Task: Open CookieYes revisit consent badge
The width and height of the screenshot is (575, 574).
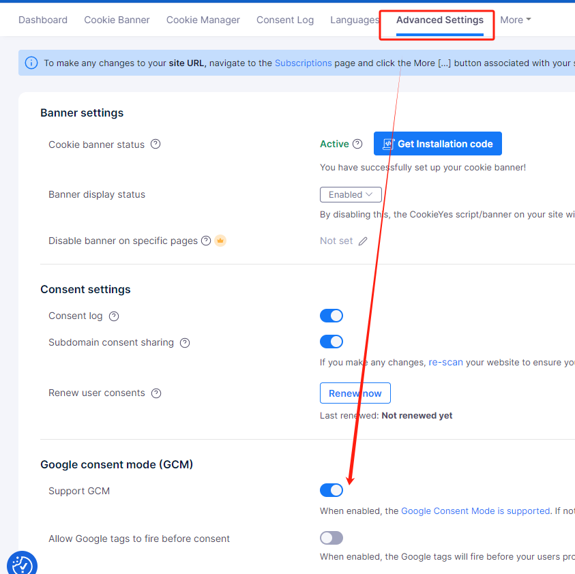Action: point(22,563)
